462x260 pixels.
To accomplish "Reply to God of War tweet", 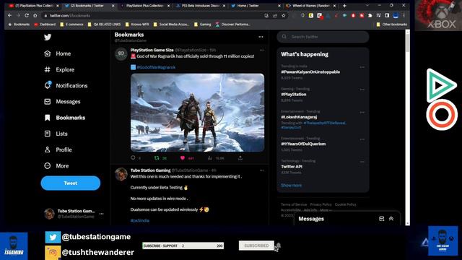I will click(133, 158).
